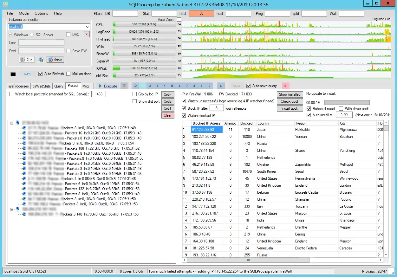This screenshot has width=397, height=277.
Task: Select query slot 5
Action: pyautogui.click(x=172, y=86)
